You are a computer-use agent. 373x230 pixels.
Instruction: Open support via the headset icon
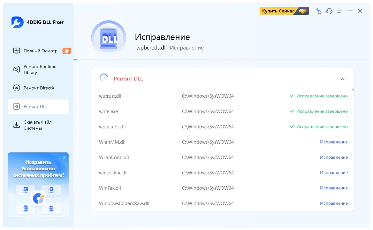click(329, 11)
